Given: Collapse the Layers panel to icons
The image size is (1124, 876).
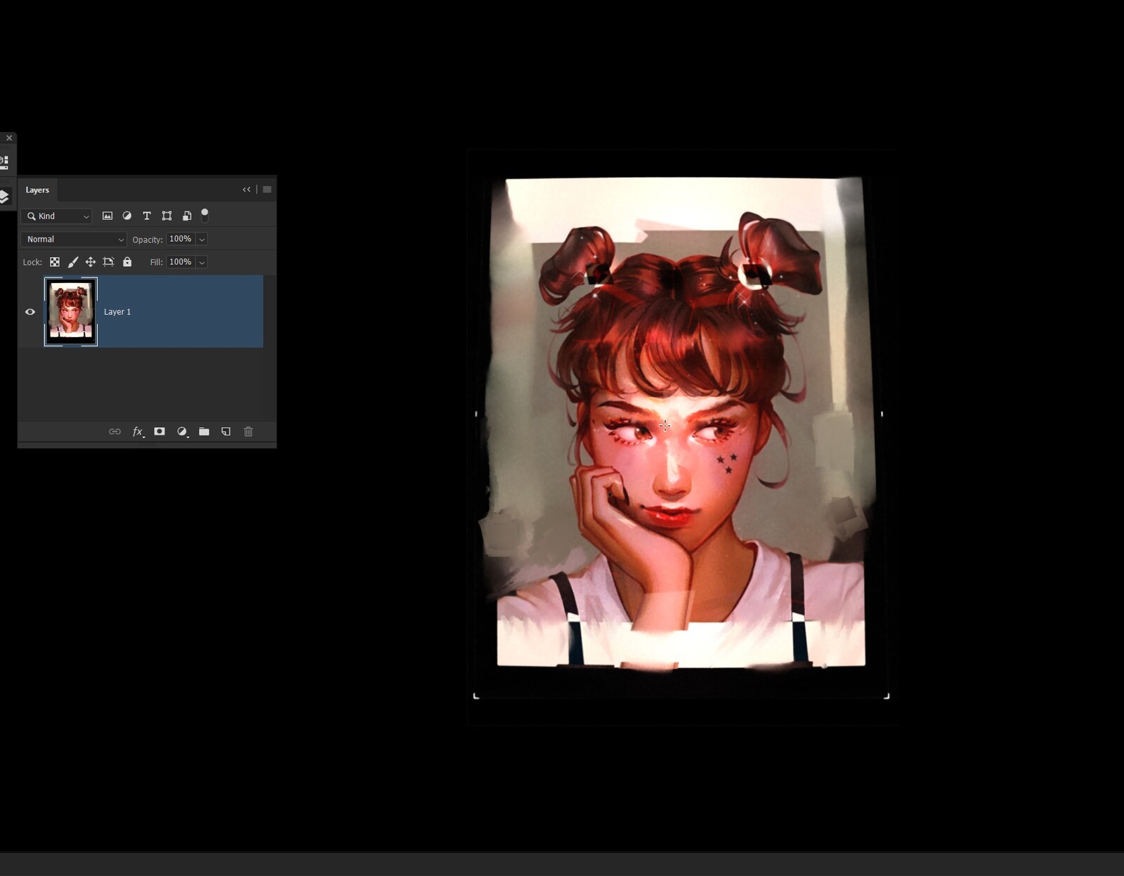Looking at the screenshot, I should [247, 190].
